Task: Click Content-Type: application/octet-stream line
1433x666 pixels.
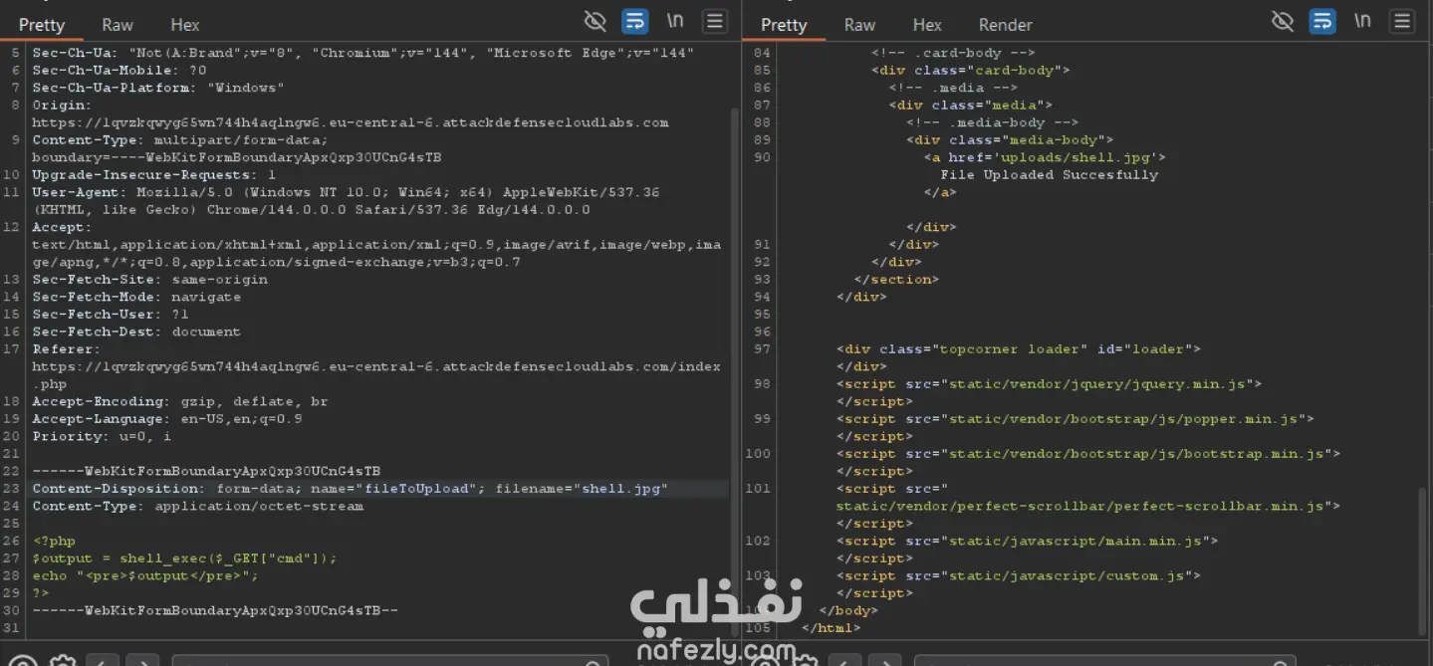Action: point(198,506)
